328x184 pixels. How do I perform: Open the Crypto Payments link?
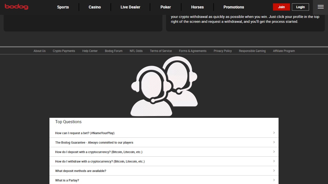(64, 51)
